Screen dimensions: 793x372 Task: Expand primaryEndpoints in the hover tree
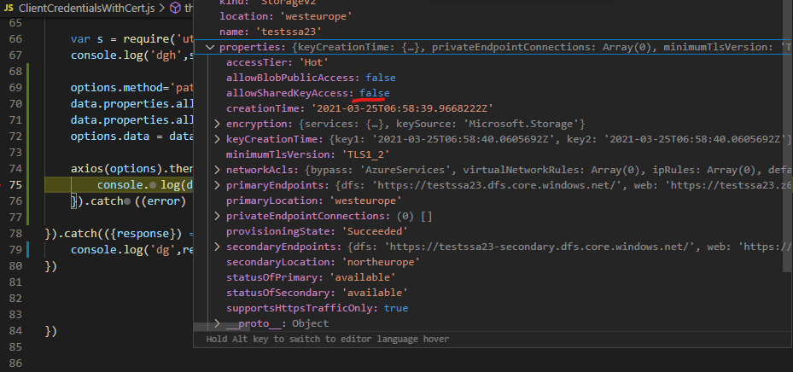[217, 186]
